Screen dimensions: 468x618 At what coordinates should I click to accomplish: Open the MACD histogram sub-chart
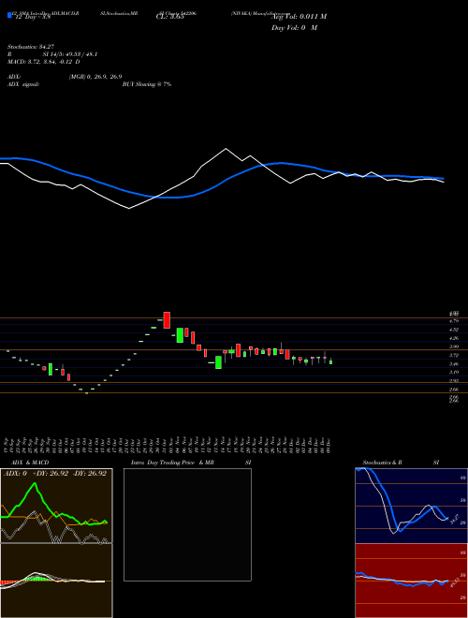pyautogui.click(x=56, y=581)
